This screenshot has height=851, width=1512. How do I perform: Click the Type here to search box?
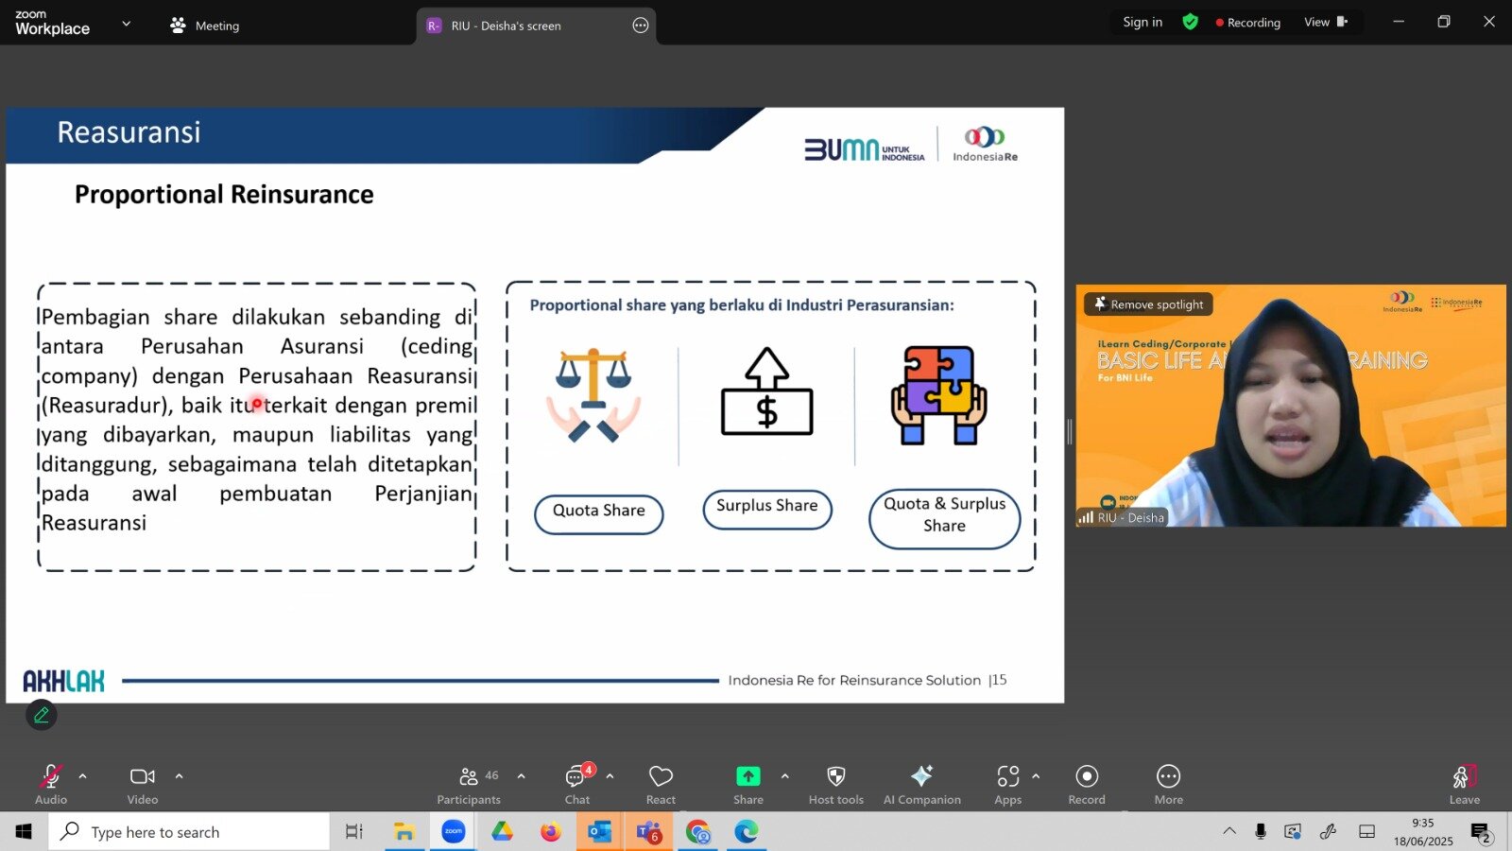coord(189,832)
